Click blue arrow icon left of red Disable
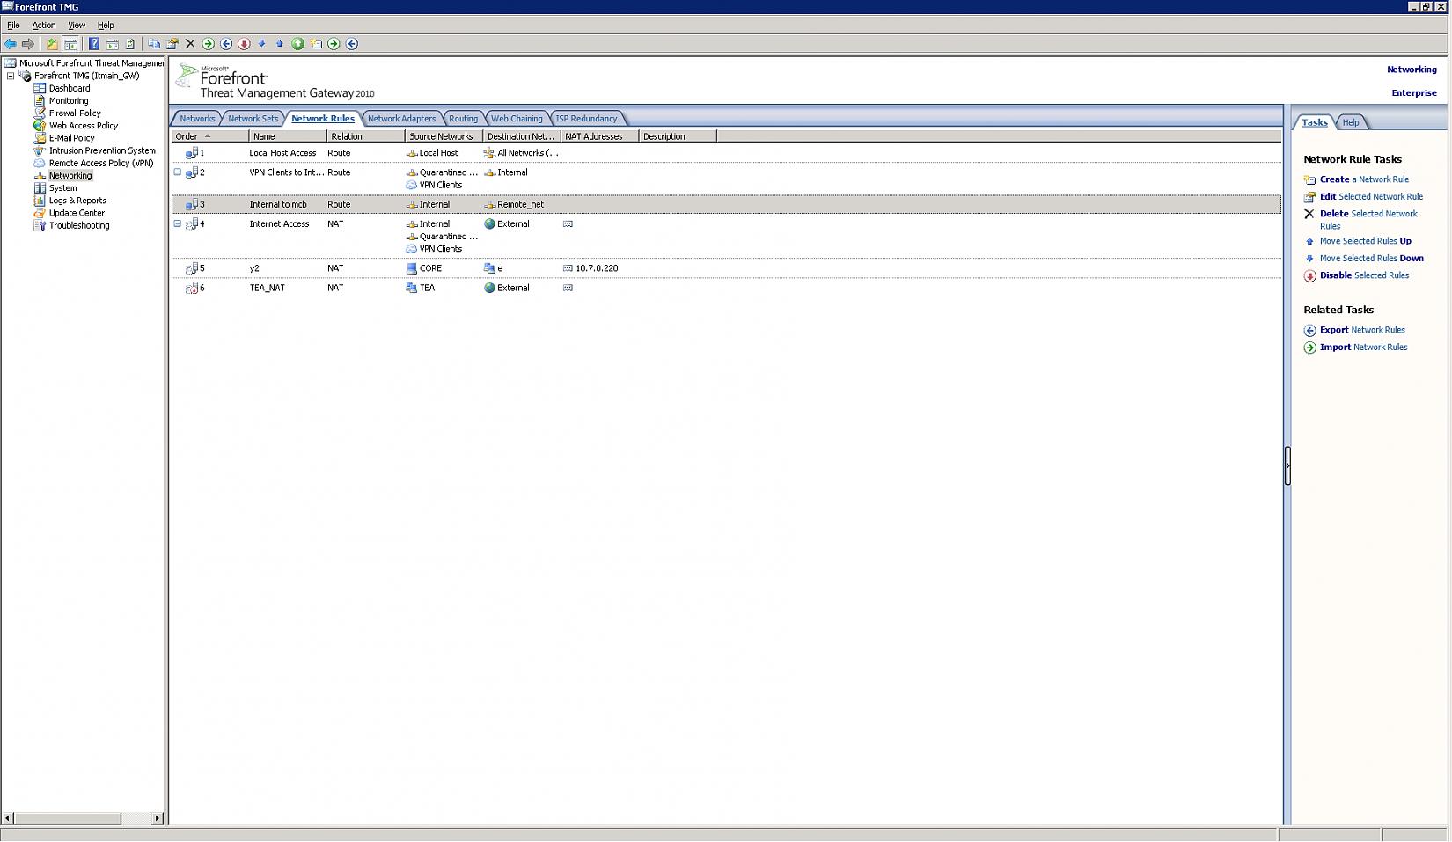The image size is (1452, 842). point(226,44)
